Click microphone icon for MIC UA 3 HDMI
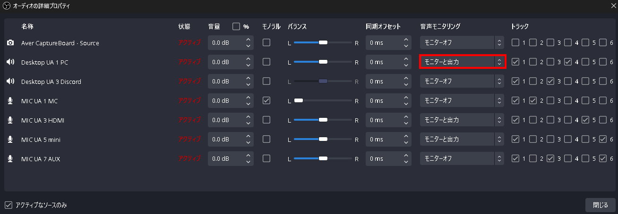 click(x=10, y=120)
